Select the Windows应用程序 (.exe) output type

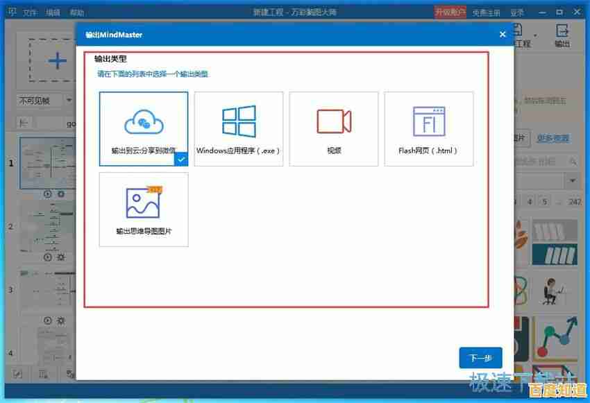(x=239, y=128)
